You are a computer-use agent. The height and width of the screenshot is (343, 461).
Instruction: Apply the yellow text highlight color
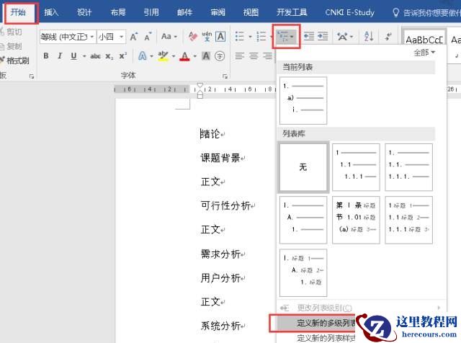tap(163, 56)
